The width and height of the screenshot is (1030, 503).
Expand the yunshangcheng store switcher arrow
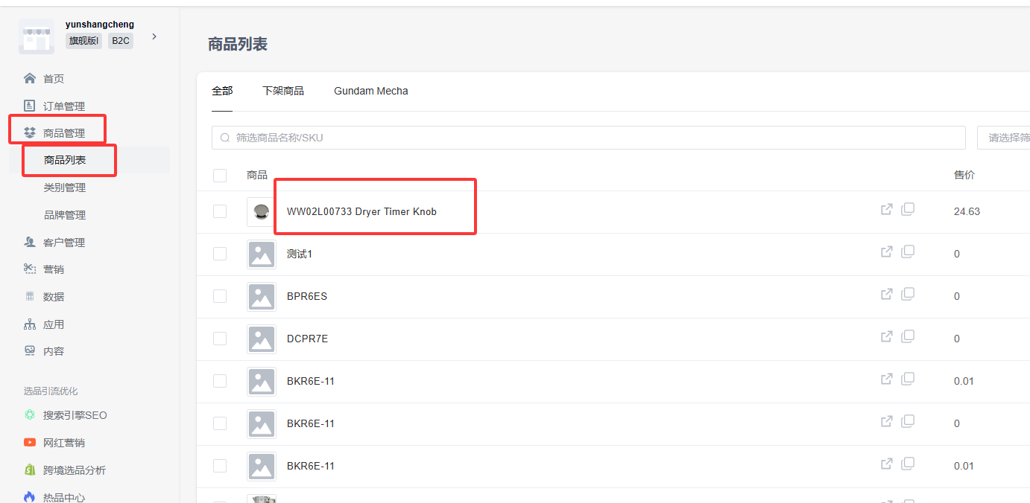point(154,36)
